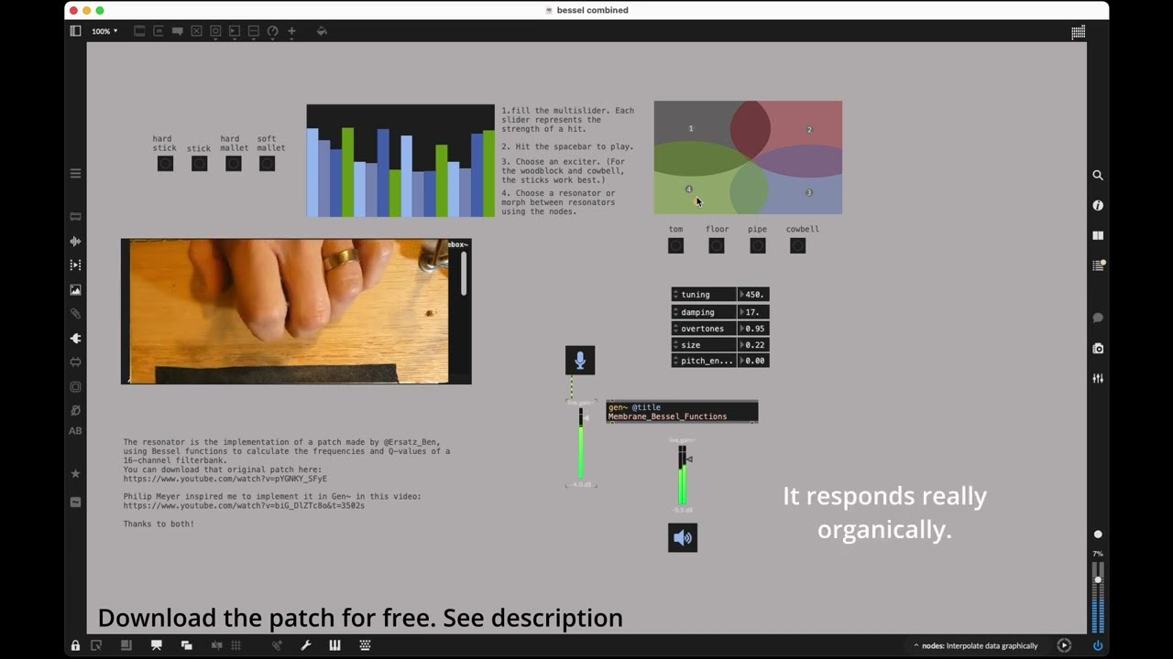
Task: Toggle the left sidebar panel icon
Action: (75, 31)
